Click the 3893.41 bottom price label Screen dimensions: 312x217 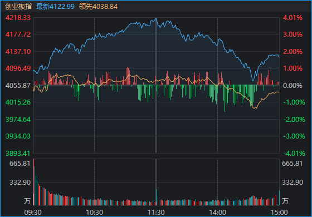pos(18,154)
